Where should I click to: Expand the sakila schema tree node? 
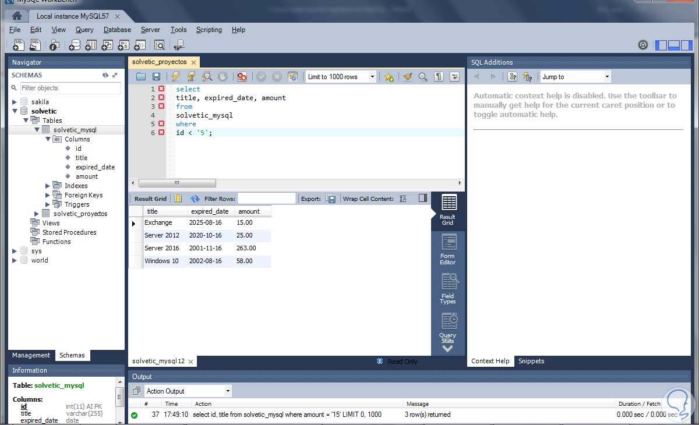pyautogui.click(x=15, y=102)
